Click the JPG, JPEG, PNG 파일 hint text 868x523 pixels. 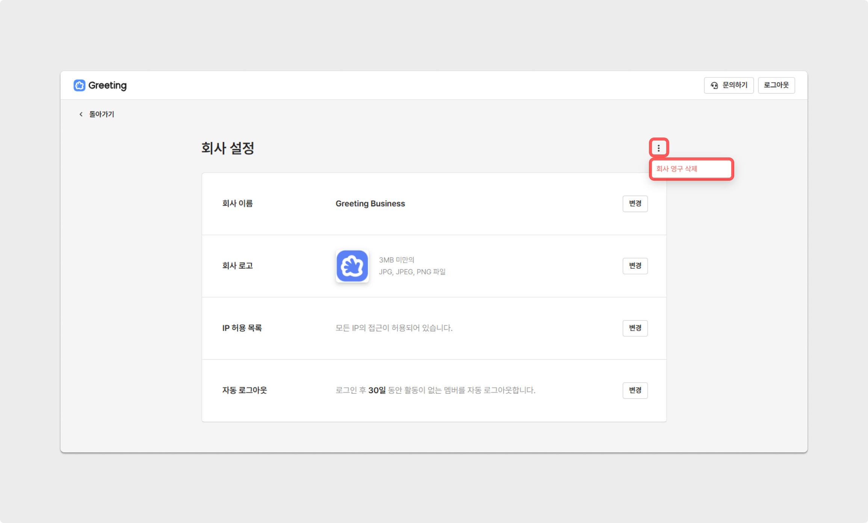tap(412, 272)
